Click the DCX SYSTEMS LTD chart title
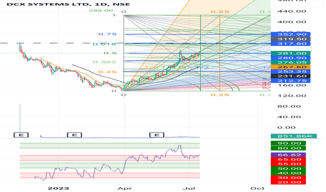The height and width of the screenshot is (192, 326). tap(69, 4)
